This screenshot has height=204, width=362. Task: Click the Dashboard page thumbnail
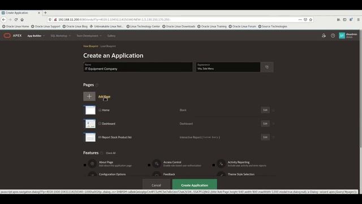pos(90,124)
